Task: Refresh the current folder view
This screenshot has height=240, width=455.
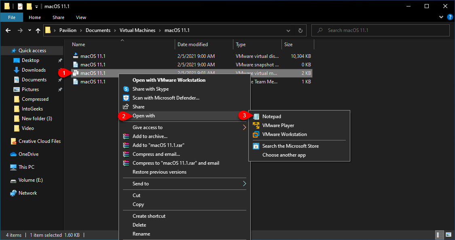Action: pyautogui.click(x=301, y=30)
